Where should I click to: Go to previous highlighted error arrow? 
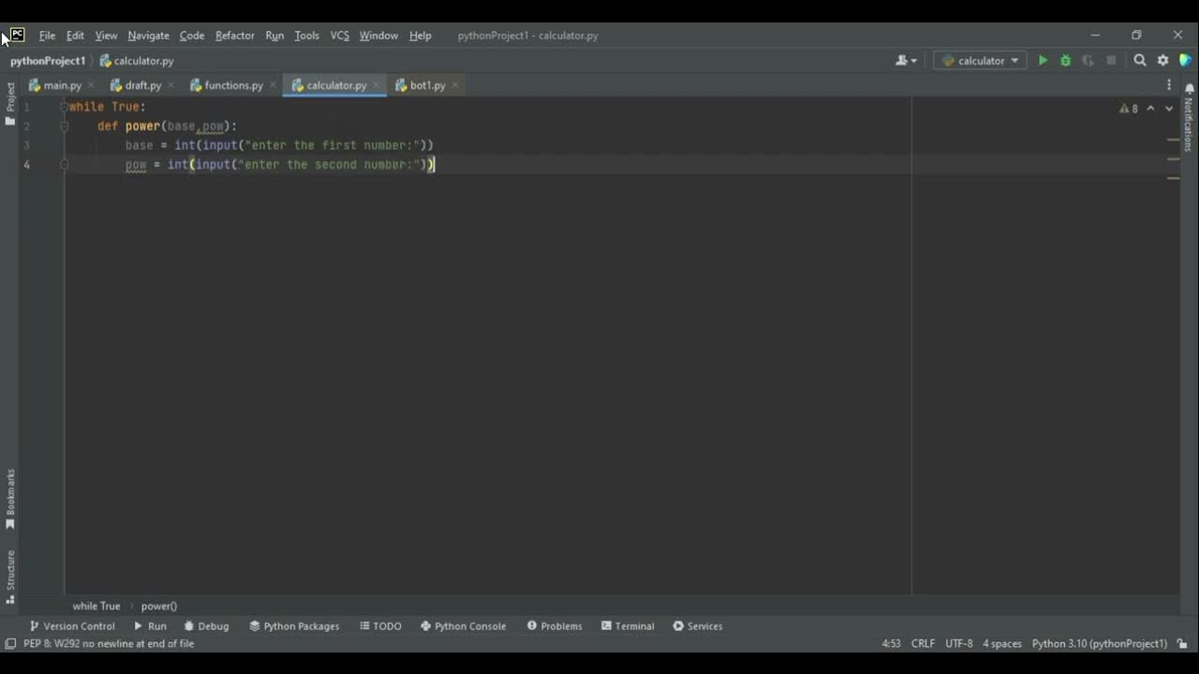point(1151,109)
